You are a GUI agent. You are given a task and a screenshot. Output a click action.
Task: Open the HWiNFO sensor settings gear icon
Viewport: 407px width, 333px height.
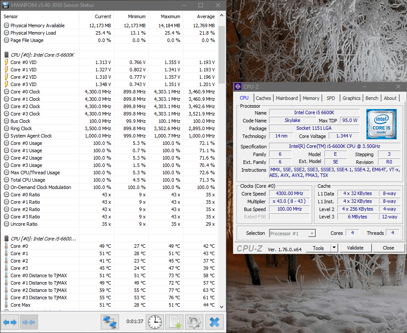pos(194,322)
